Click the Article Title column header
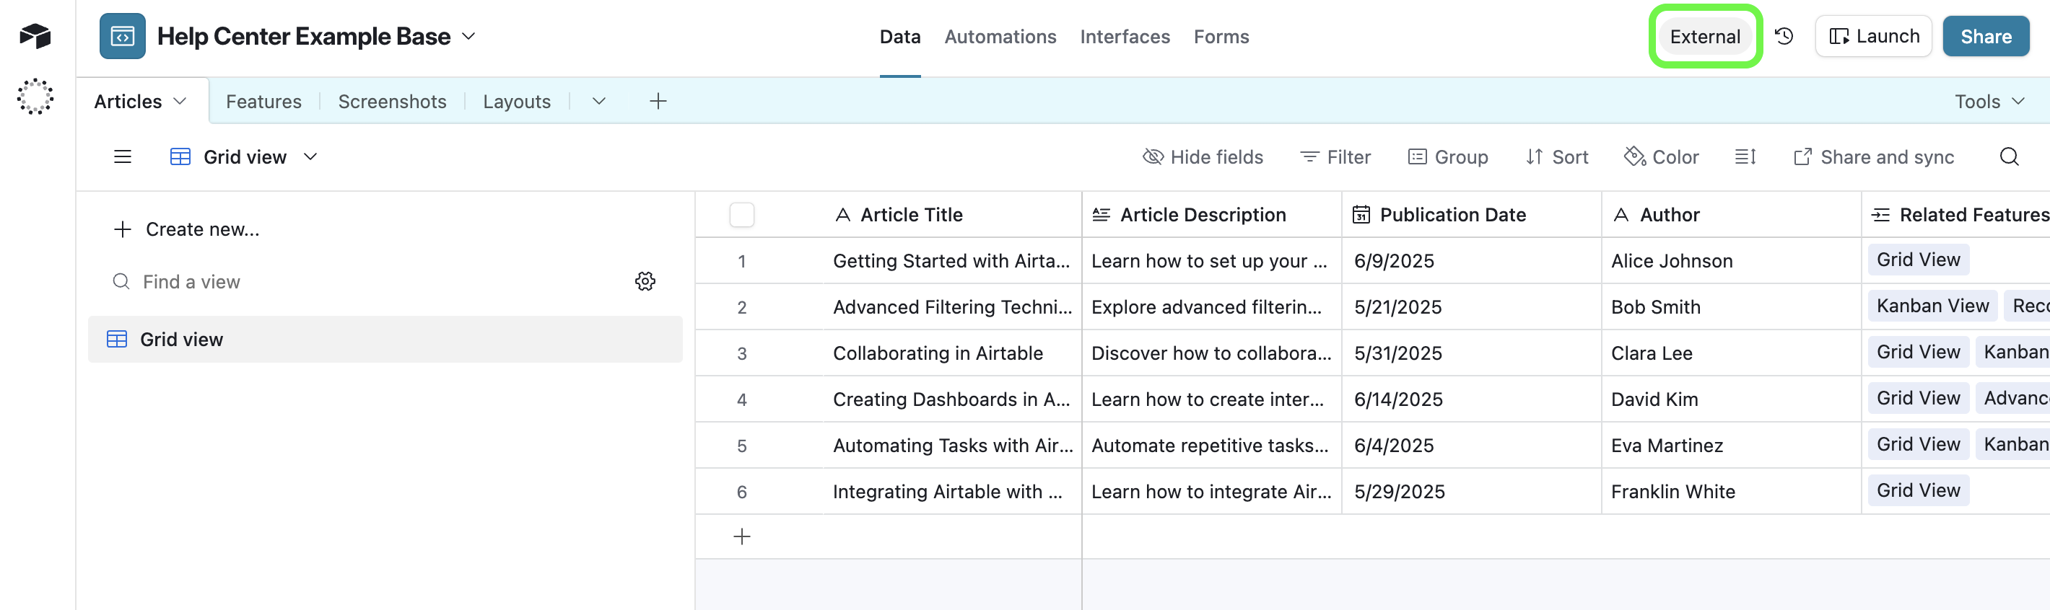 [x=953, y=215]
